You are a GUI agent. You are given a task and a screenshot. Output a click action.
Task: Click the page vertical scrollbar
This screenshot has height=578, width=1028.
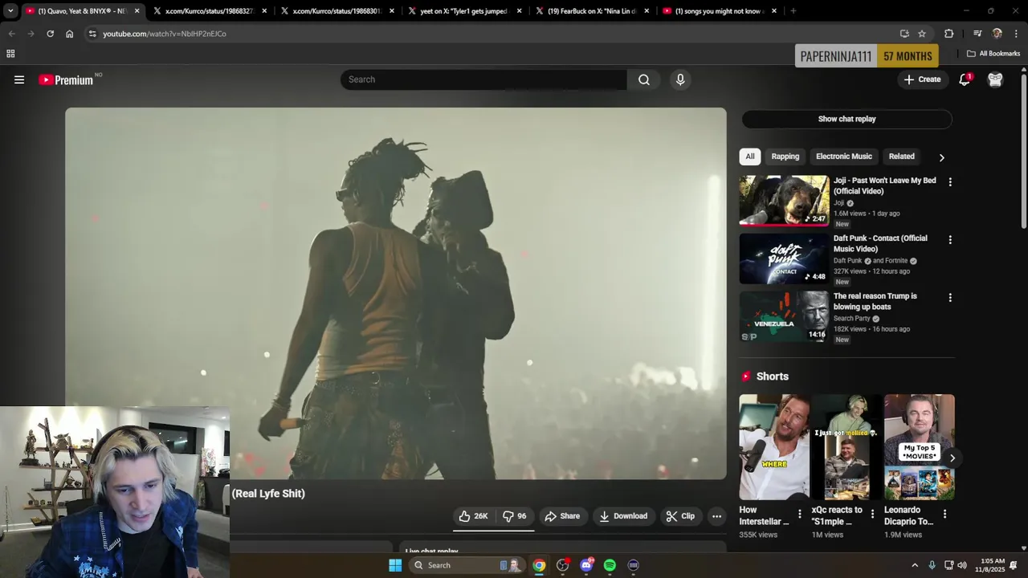(1024, 153)
